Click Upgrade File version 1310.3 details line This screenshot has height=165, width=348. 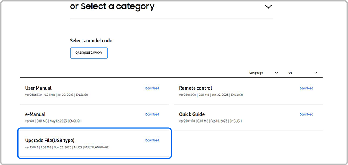[67, 147]
